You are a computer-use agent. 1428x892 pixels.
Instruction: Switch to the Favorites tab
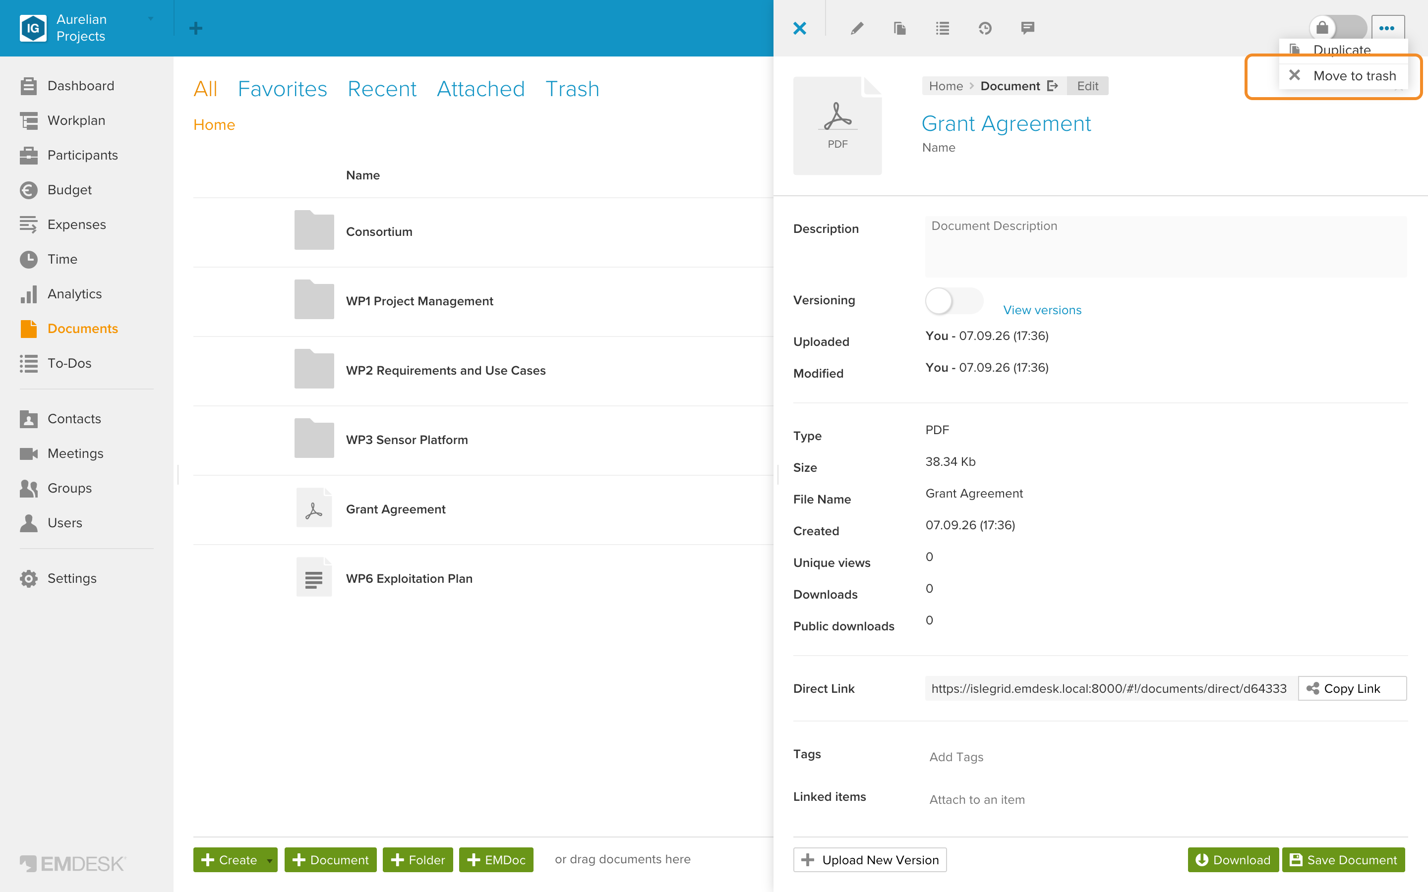[282, 89]
